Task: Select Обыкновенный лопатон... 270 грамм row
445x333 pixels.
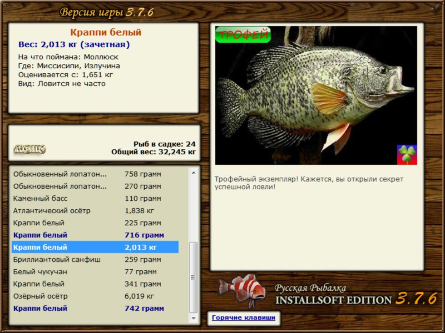Action: point(95,186)
